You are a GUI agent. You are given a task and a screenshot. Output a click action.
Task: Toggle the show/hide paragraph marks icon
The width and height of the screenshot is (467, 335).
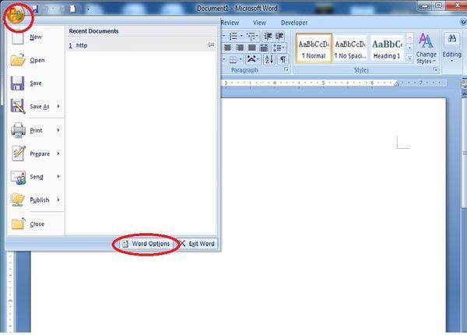pos(283,59)
